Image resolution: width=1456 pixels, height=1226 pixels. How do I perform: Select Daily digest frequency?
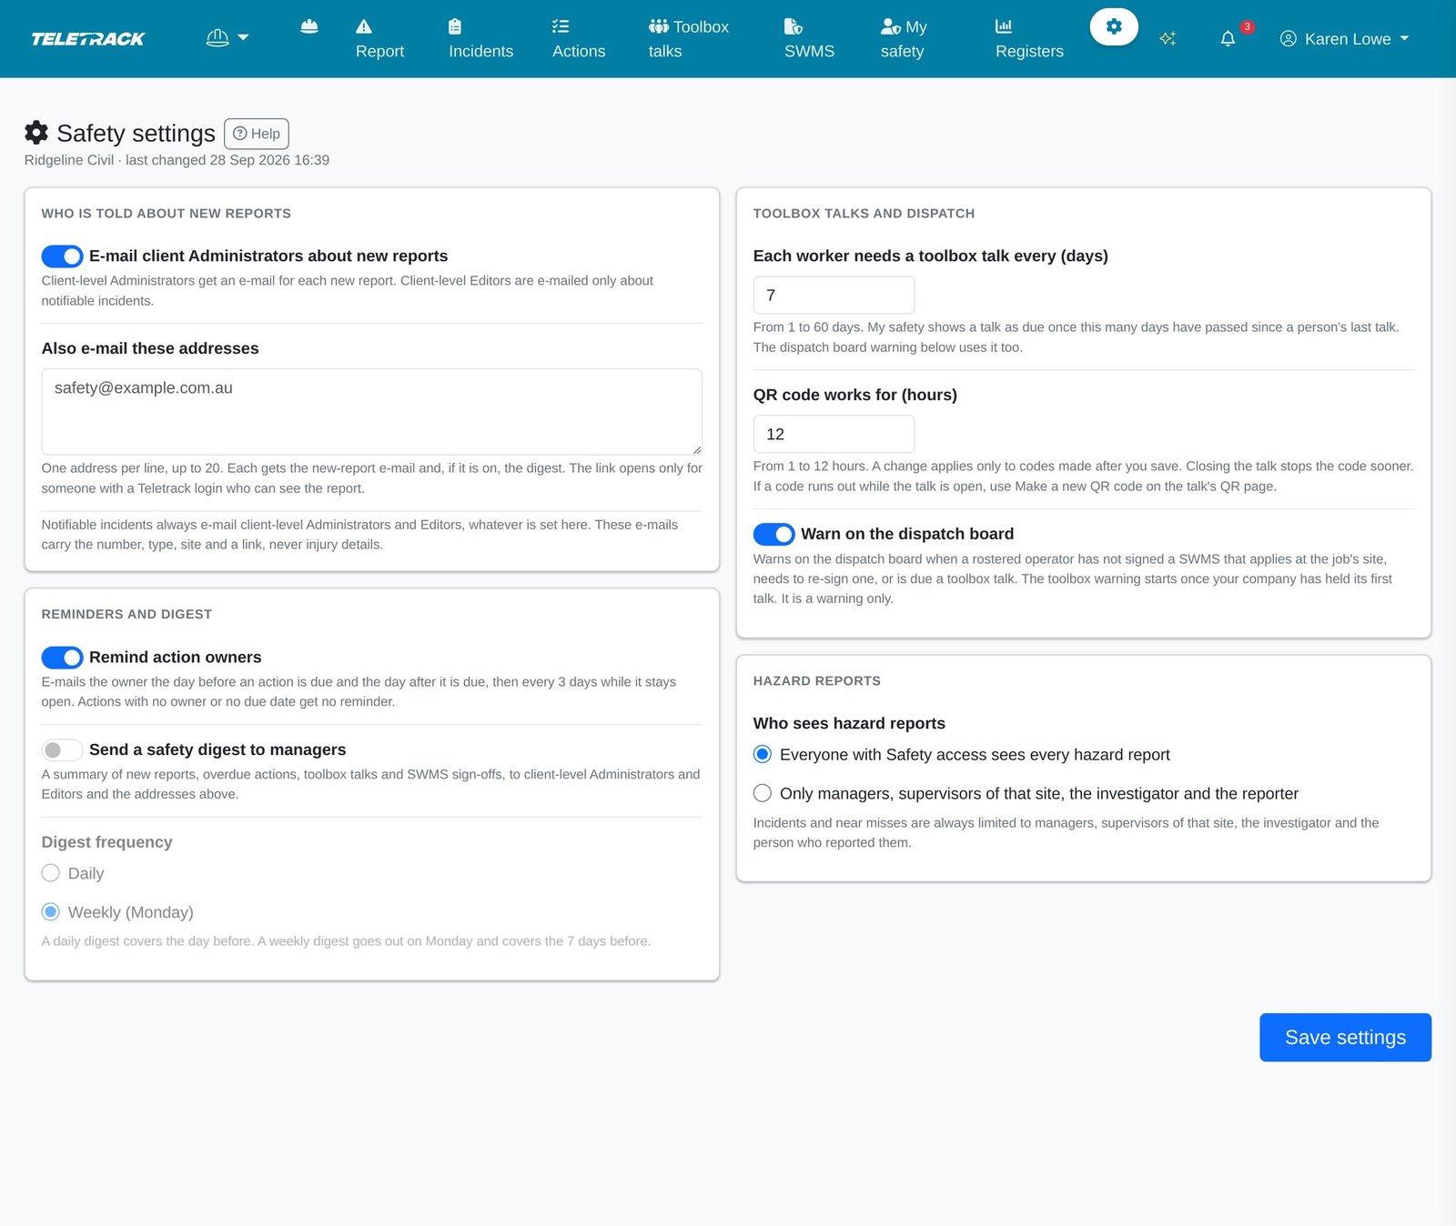(51, 873)
